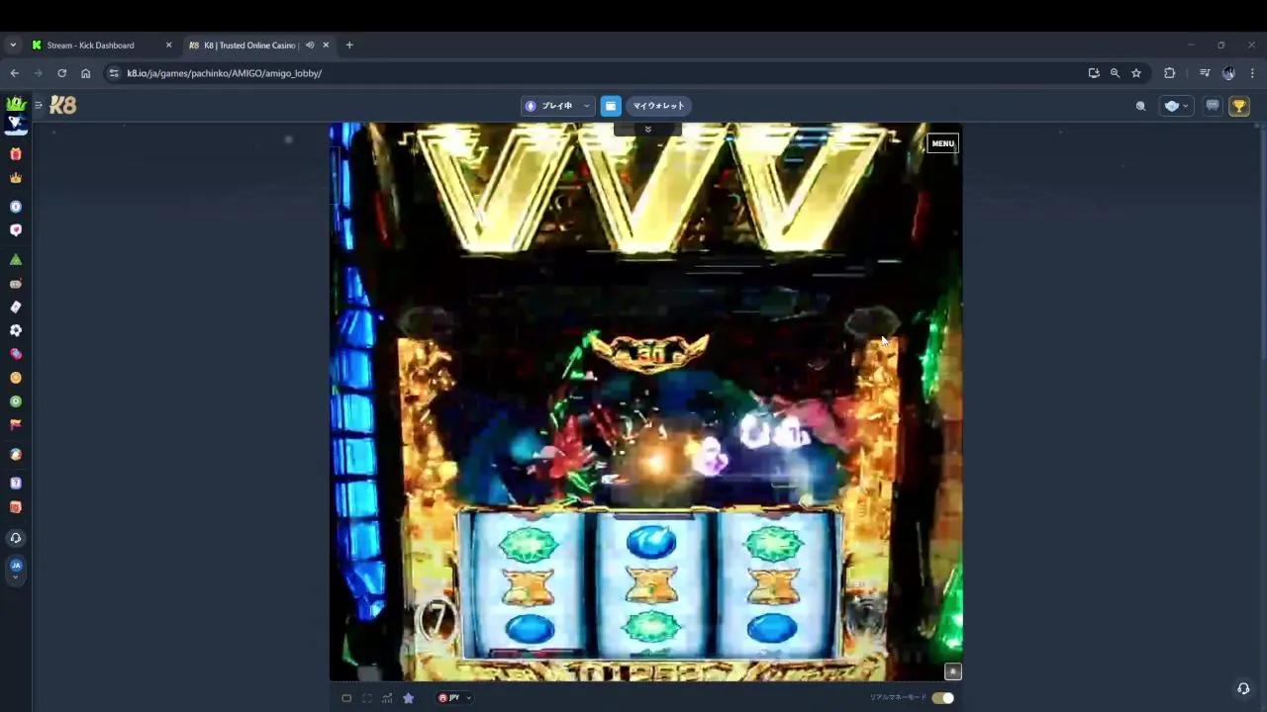
Task: Open the chat bubble icon
Action: [1213, 106]
